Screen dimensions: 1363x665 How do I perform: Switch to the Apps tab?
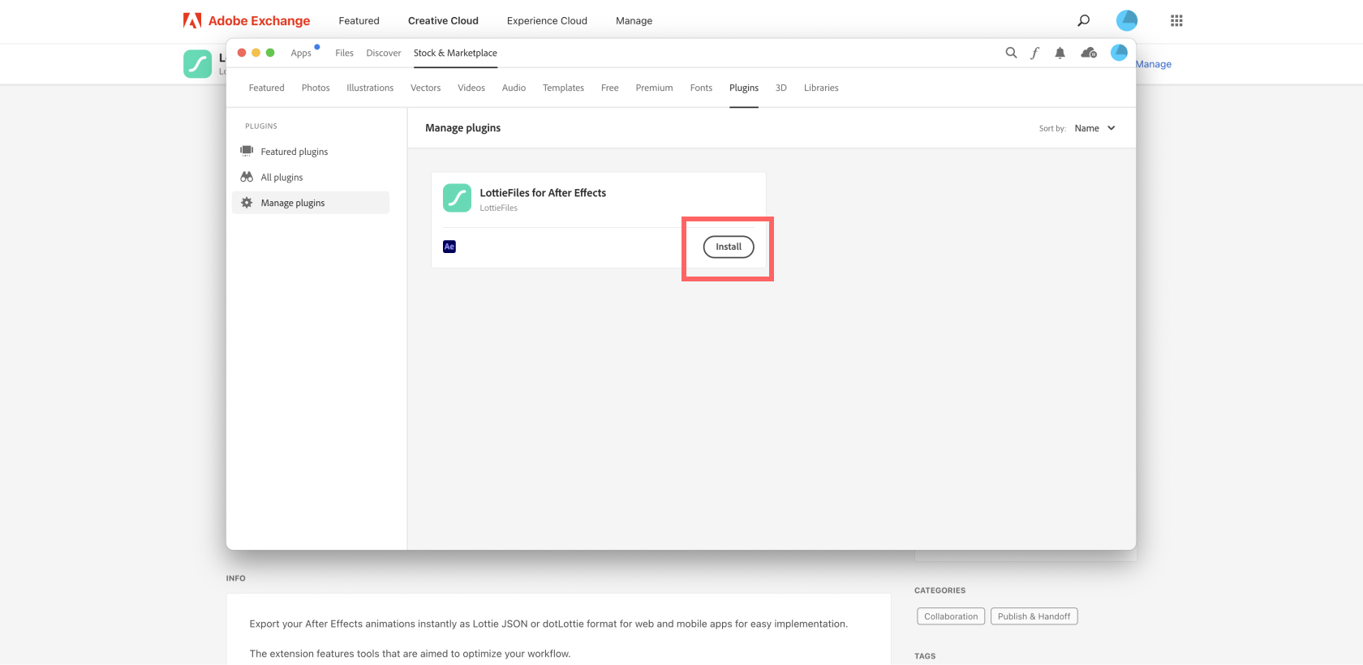click(x=301, y=53)
